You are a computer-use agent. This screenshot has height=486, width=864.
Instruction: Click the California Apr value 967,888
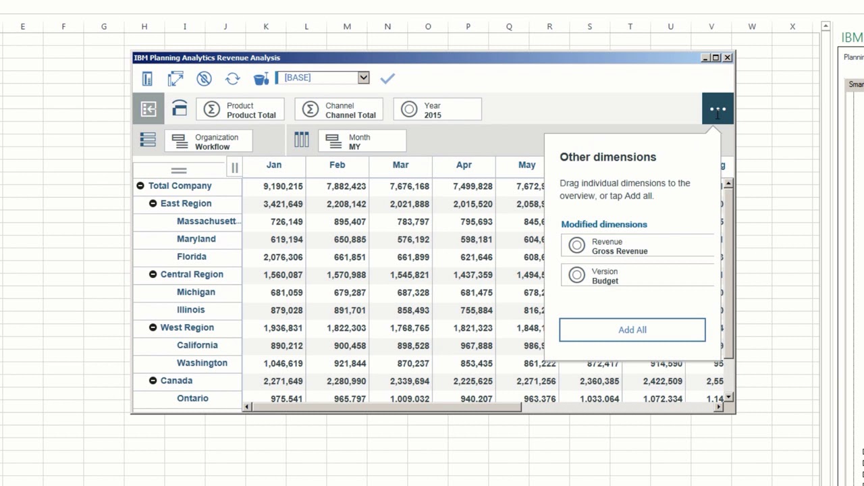476,346
